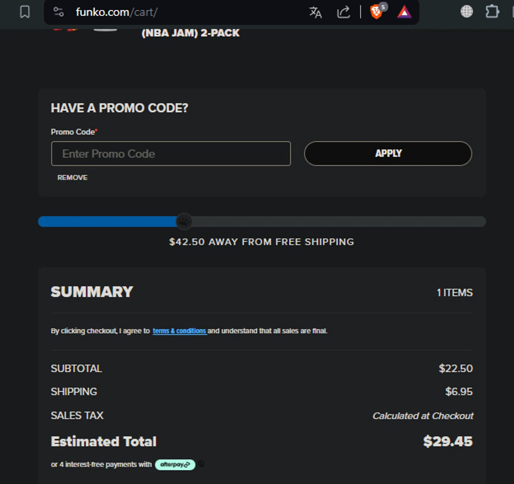514x484 pixels.
Task: Click the SHIPPING label
Action: [74, 391]
